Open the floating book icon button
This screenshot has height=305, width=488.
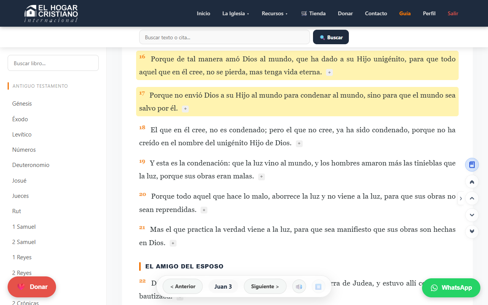[x=472, y=165]
